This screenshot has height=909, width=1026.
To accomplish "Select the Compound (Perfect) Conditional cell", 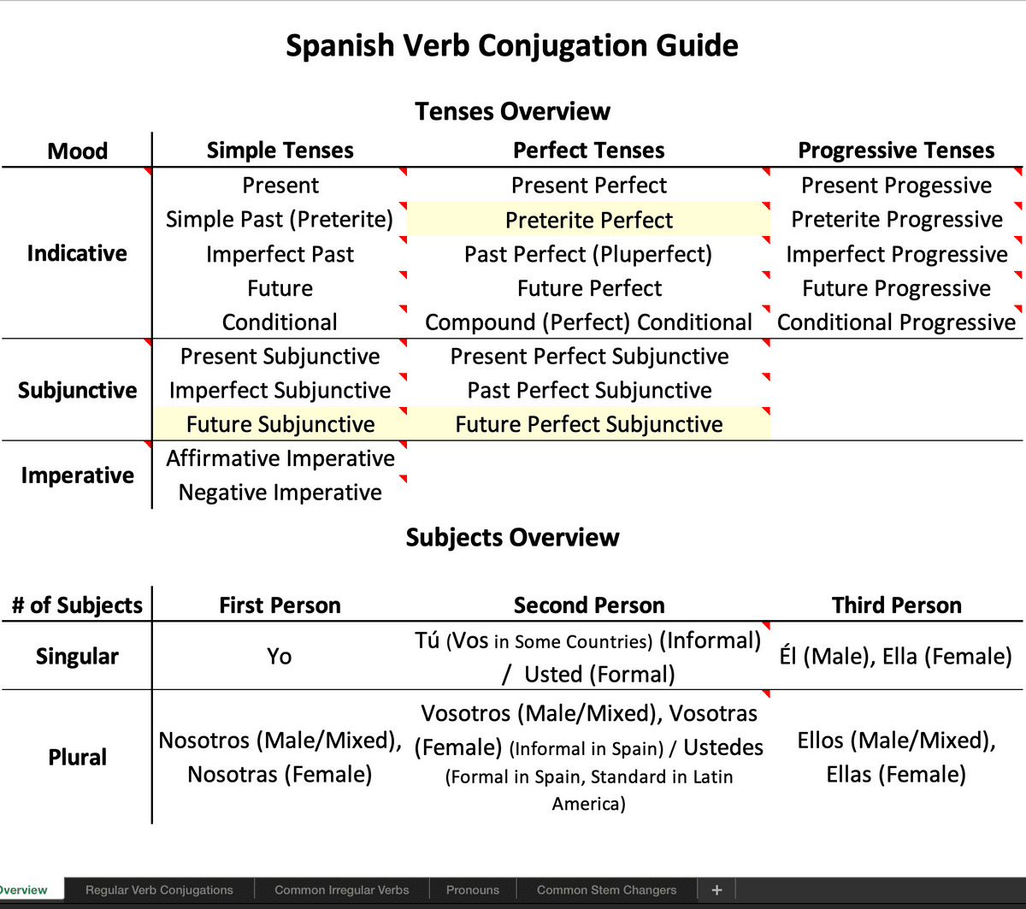I will [589, 322].
